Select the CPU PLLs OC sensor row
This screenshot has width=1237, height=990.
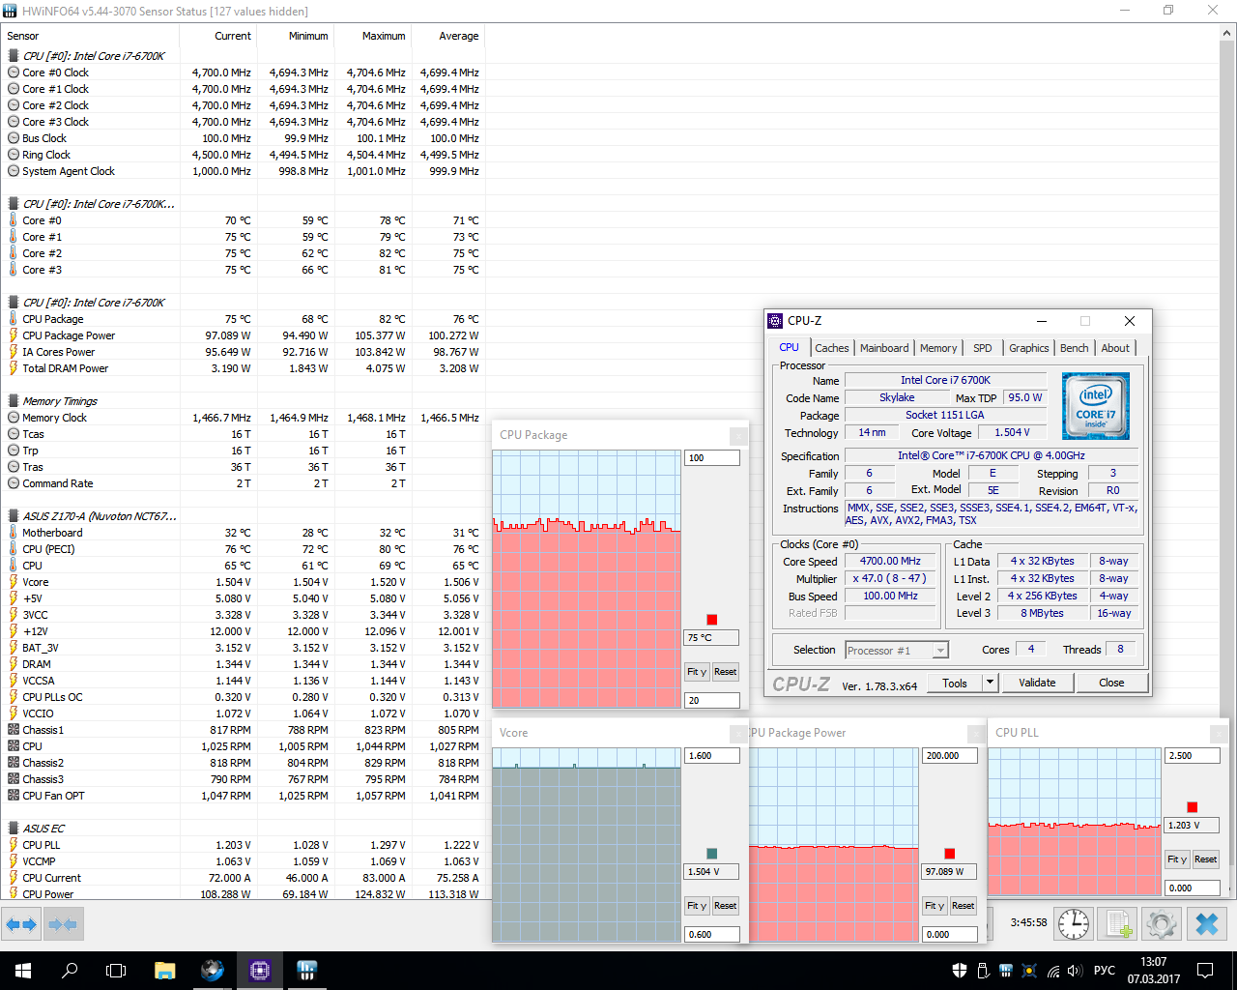click(x=243, y=697)
